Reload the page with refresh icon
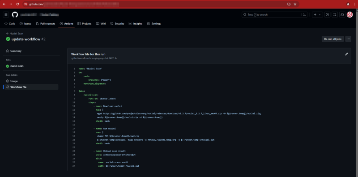Screen dimensions: 358x177 click(x=17, y=4)
